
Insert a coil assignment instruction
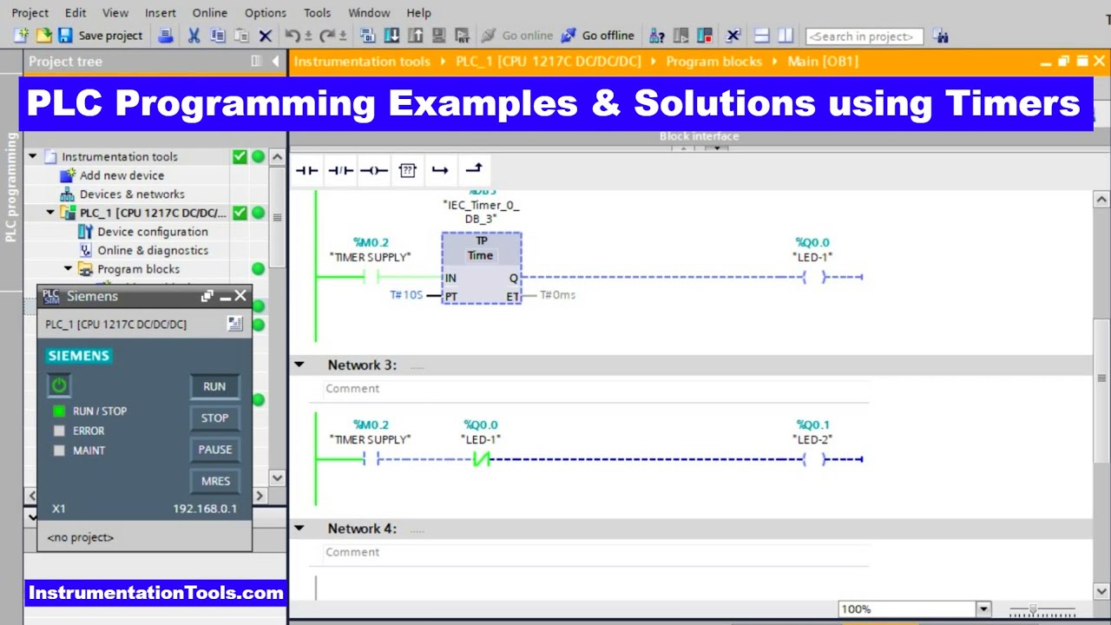[373, 170]
